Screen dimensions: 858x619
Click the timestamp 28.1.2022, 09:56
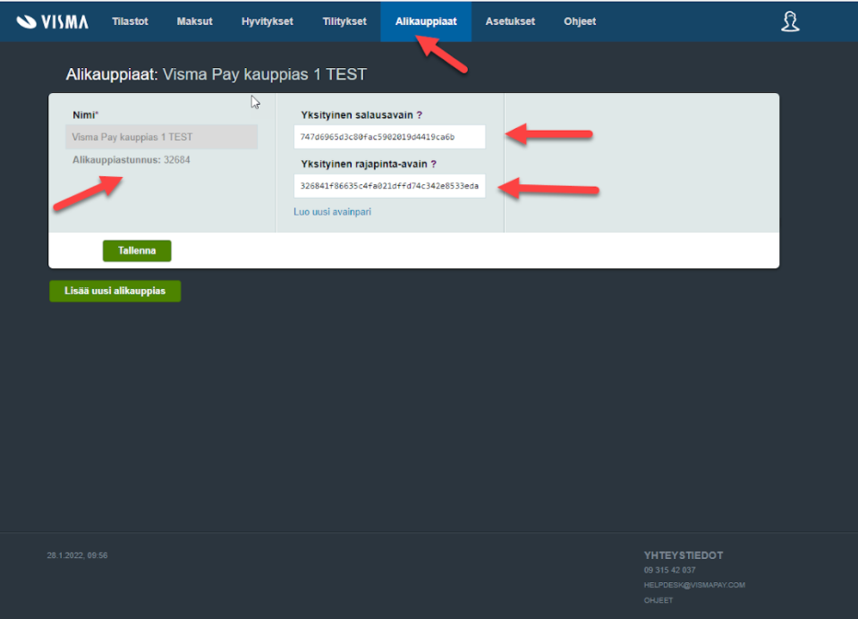click(77, 555)
